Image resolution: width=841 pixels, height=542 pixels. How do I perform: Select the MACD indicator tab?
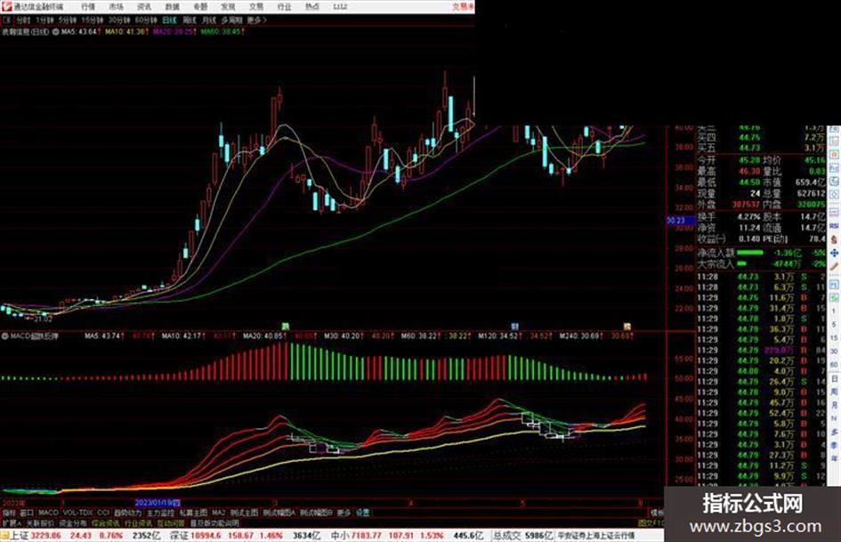[48, 513]
